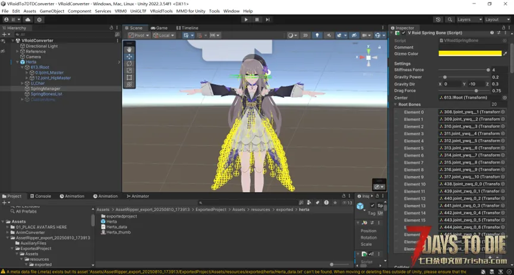Toggle the Hierarchy panel lock icon
Image resolution: width=514 pixels, height=275 pixels.
(111, 28)
